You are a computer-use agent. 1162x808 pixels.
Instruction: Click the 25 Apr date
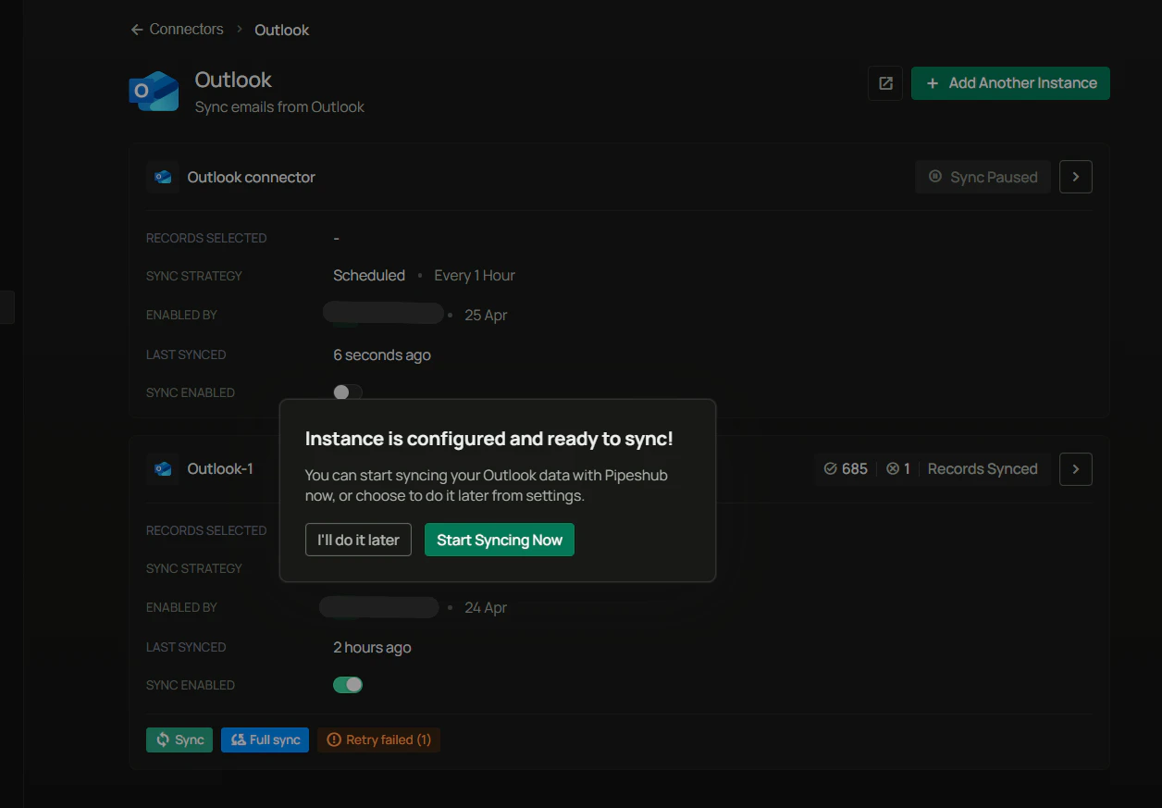[486, 316]
